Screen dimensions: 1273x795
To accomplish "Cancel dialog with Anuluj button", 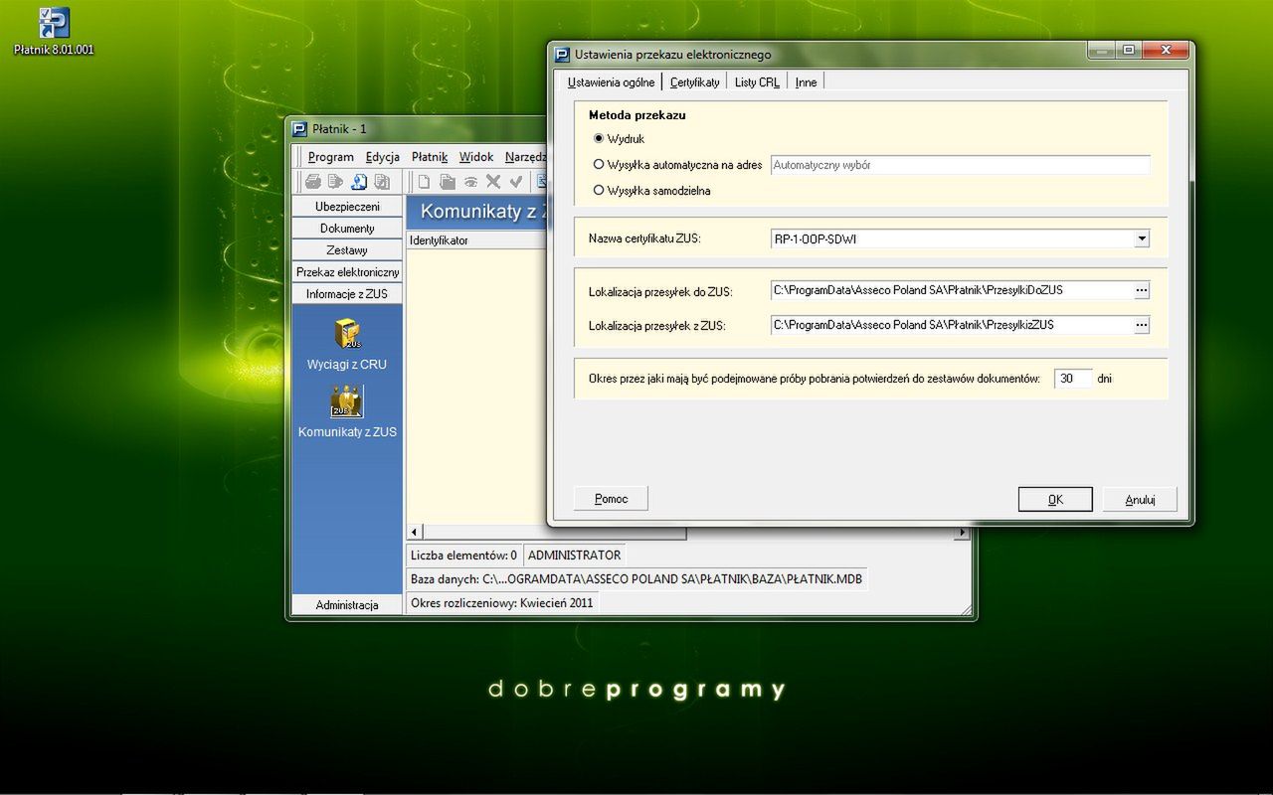I will click(x=1140, y=500).
